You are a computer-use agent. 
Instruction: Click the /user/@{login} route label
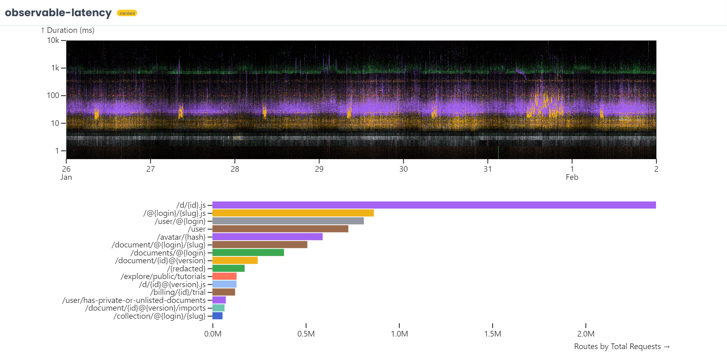click(x=180, y=221)
